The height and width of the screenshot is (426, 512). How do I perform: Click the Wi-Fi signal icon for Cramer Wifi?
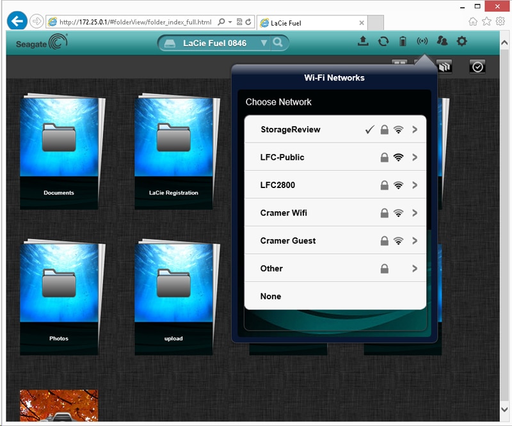398,213
